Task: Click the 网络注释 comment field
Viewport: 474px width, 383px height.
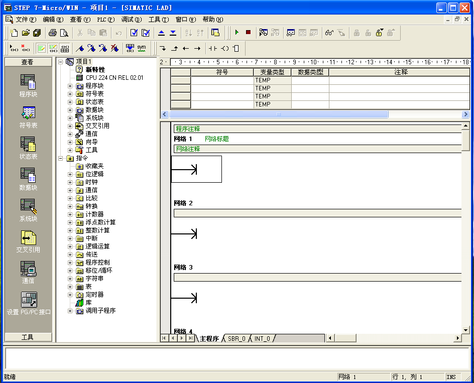Action: point(317,149)
